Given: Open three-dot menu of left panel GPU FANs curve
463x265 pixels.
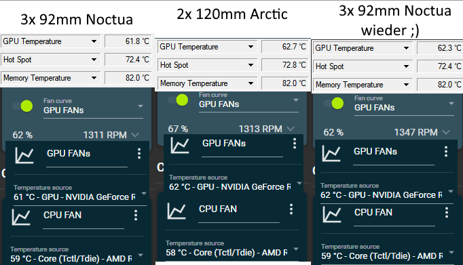Looking at the screenshot, I should pyautogui.click(x=139, y=154).
